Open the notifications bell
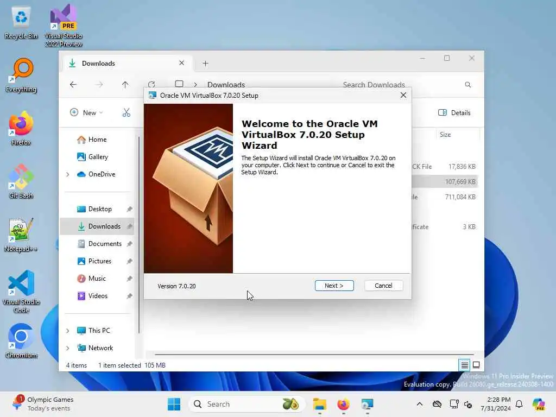Viewport: 556px width, 417px height. click(x=519, y=404)
